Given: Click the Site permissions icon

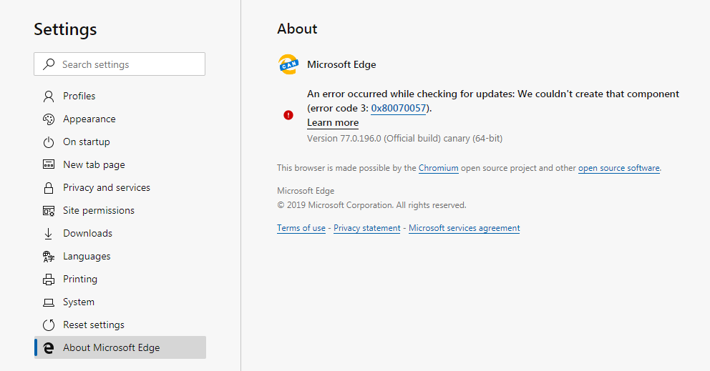Looking at the screenshot, I should click(x=49, y=210).
